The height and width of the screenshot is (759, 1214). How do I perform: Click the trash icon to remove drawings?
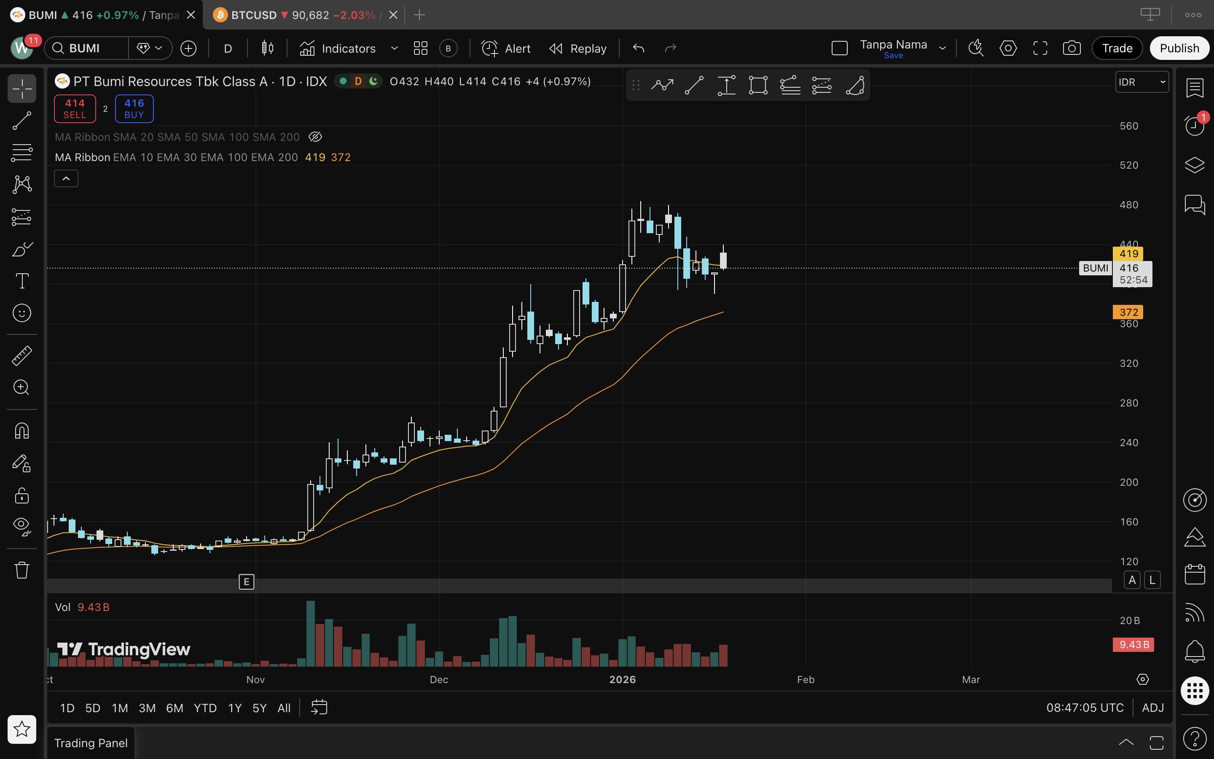[21, 570]
